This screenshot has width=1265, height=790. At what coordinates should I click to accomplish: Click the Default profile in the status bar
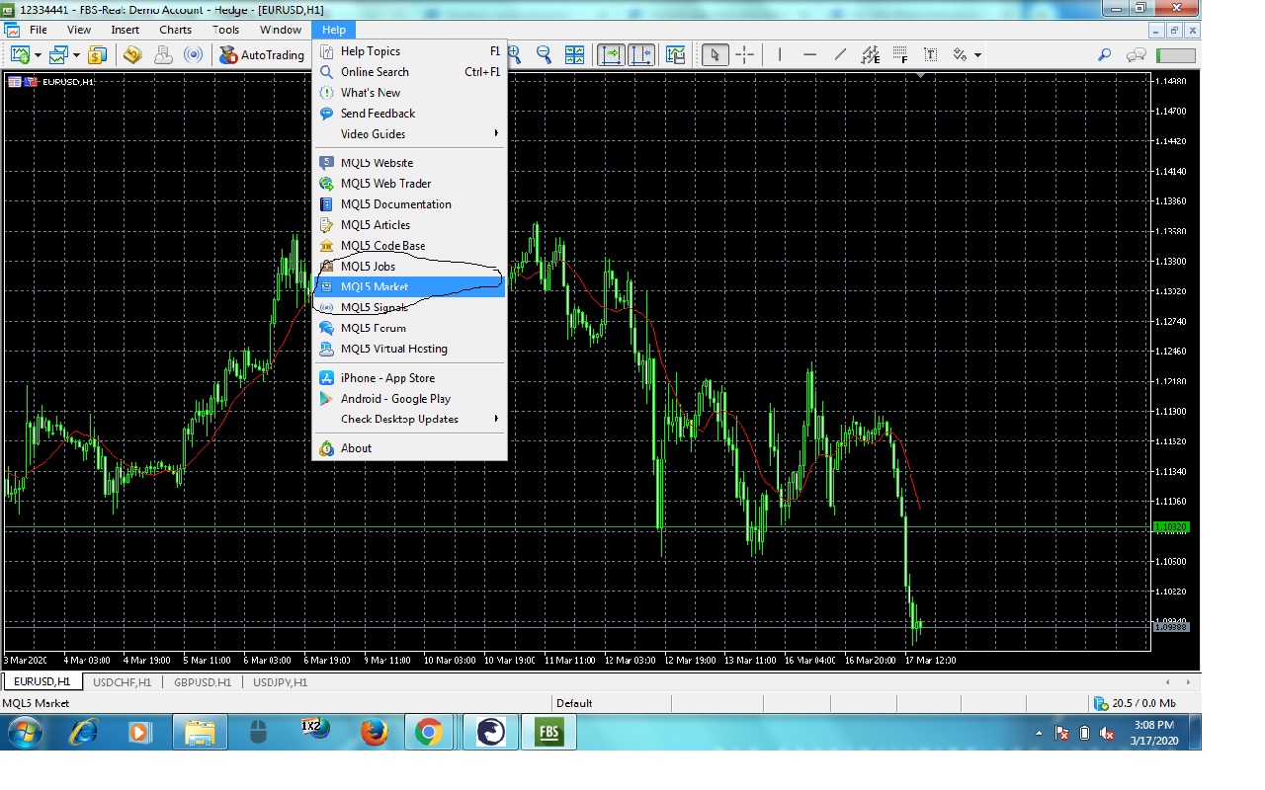coord(574,703)
